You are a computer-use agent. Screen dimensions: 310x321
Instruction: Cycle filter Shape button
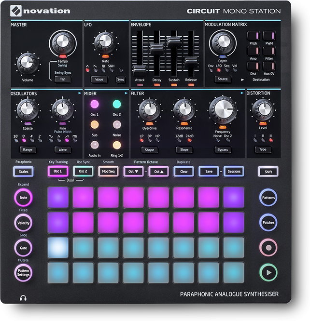click(149, 149)
